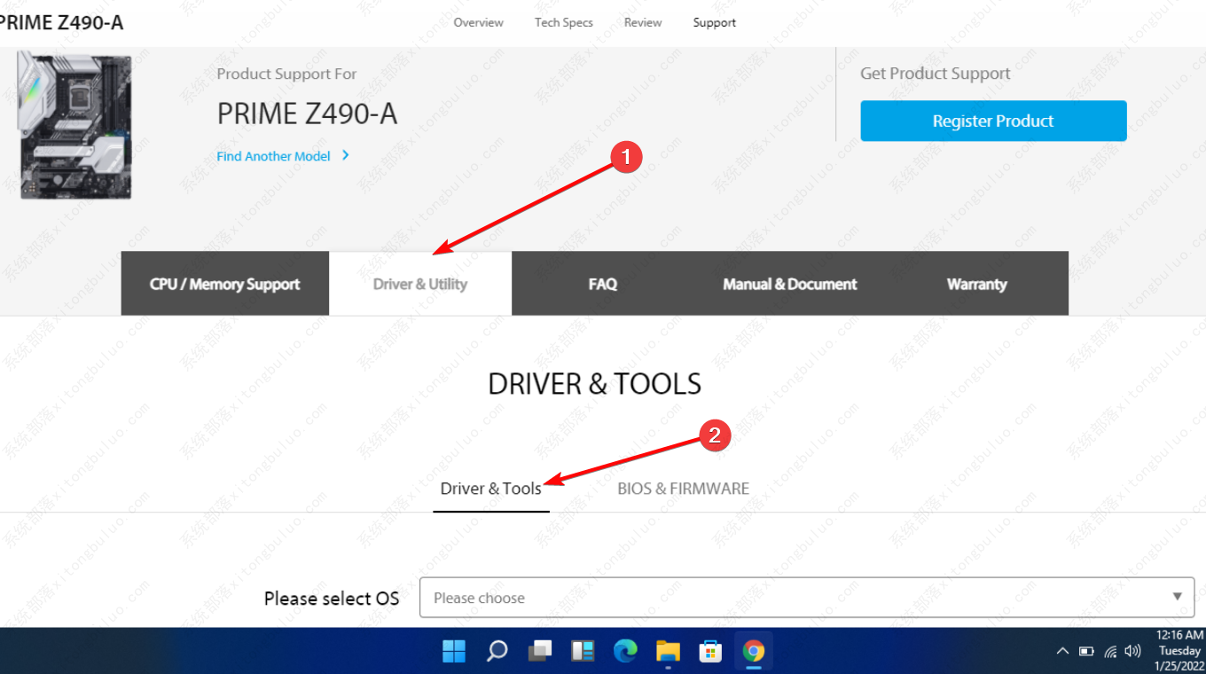Viewport: 1206px width, 674px height.
Task: Click the Google Chrome taskbar icon
Action: 753,652
